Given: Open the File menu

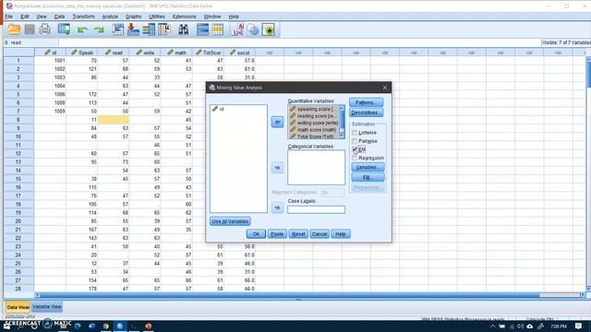Looking at the screenshot, I should tap(8, 17).
